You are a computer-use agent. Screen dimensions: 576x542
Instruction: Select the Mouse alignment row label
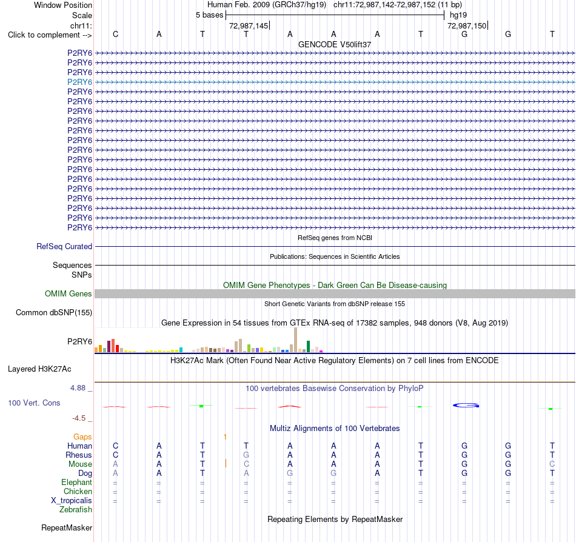click(80, 464)
